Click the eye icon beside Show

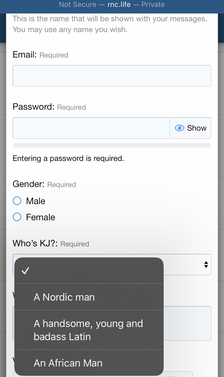click(x=179, y=128)
